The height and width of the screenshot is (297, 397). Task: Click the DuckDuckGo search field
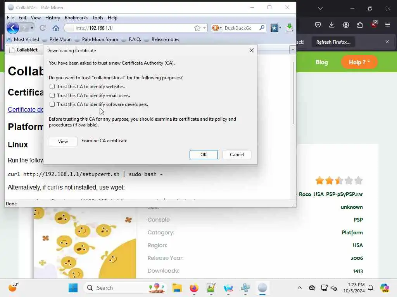pyautogui.click(x=240, y=28)
